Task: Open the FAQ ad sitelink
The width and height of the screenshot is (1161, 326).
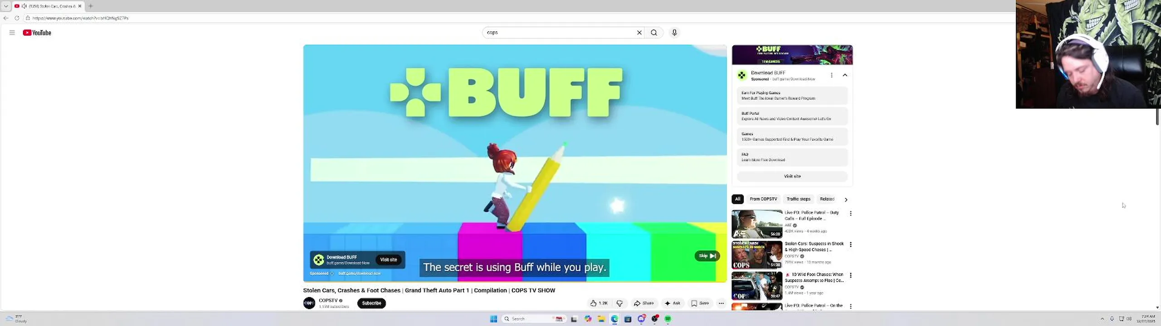Action: pyautogui.click(x=792, y=157)
